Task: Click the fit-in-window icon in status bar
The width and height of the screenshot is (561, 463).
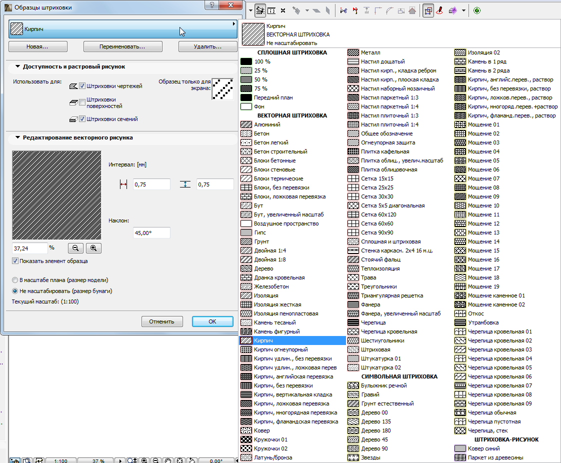Action: click(x=180, y=460)
